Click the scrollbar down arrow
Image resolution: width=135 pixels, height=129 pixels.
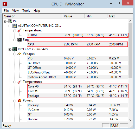coord(130,120)
